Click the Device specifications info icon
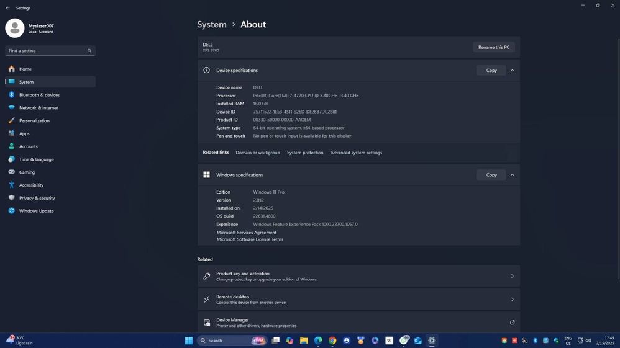Image resolution: width=620 pixels, height=348 pixels. point(206,70)
